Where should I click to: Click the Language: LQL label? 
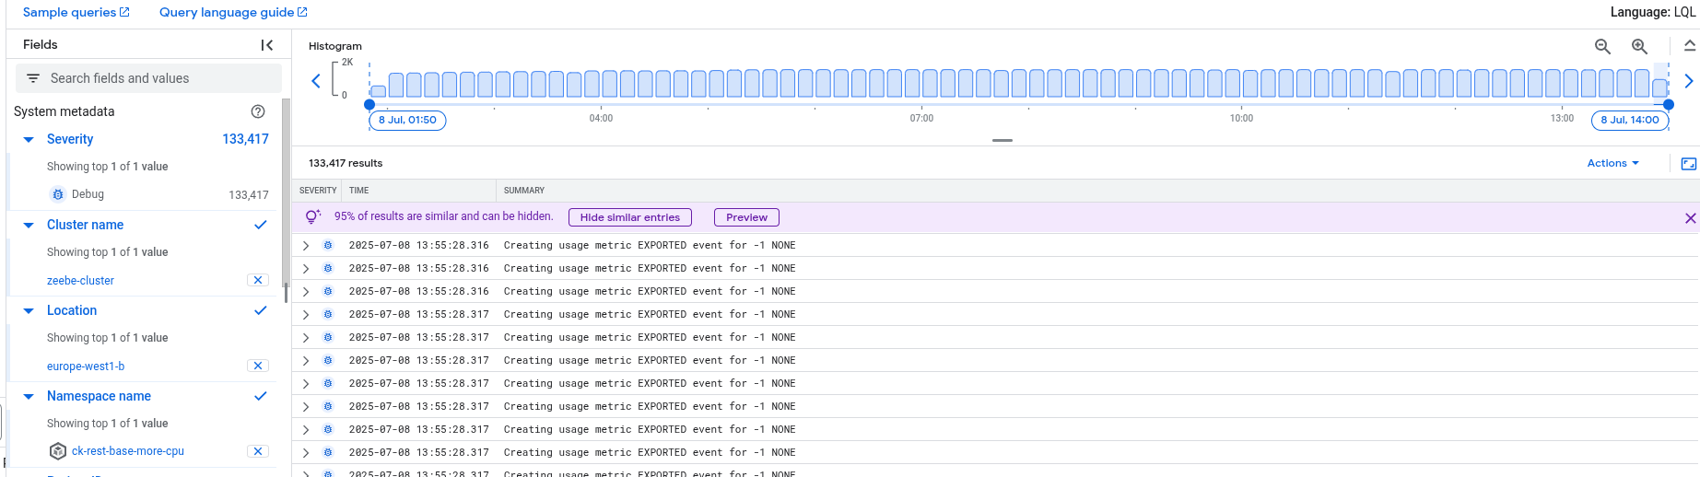click(x=1653, y=12)
